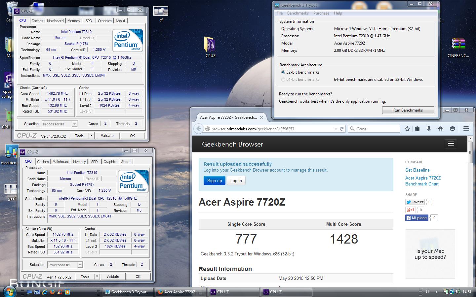Click the 14.51 taskbar clock

coord(467,292)
